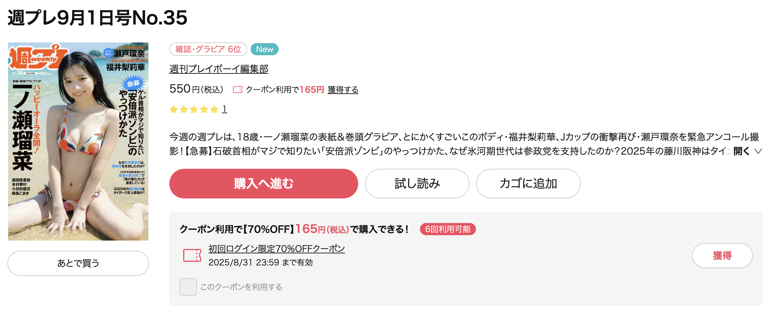
Task: Click the large coupon icon in the coupon box
Action: pos(192,255)
